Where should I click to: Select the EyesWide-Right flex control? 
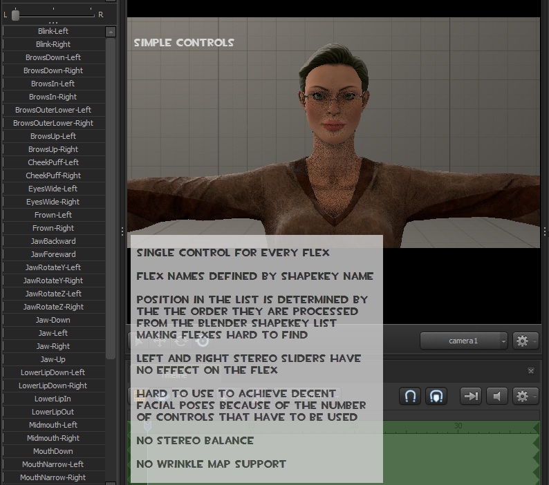[53, 202]
